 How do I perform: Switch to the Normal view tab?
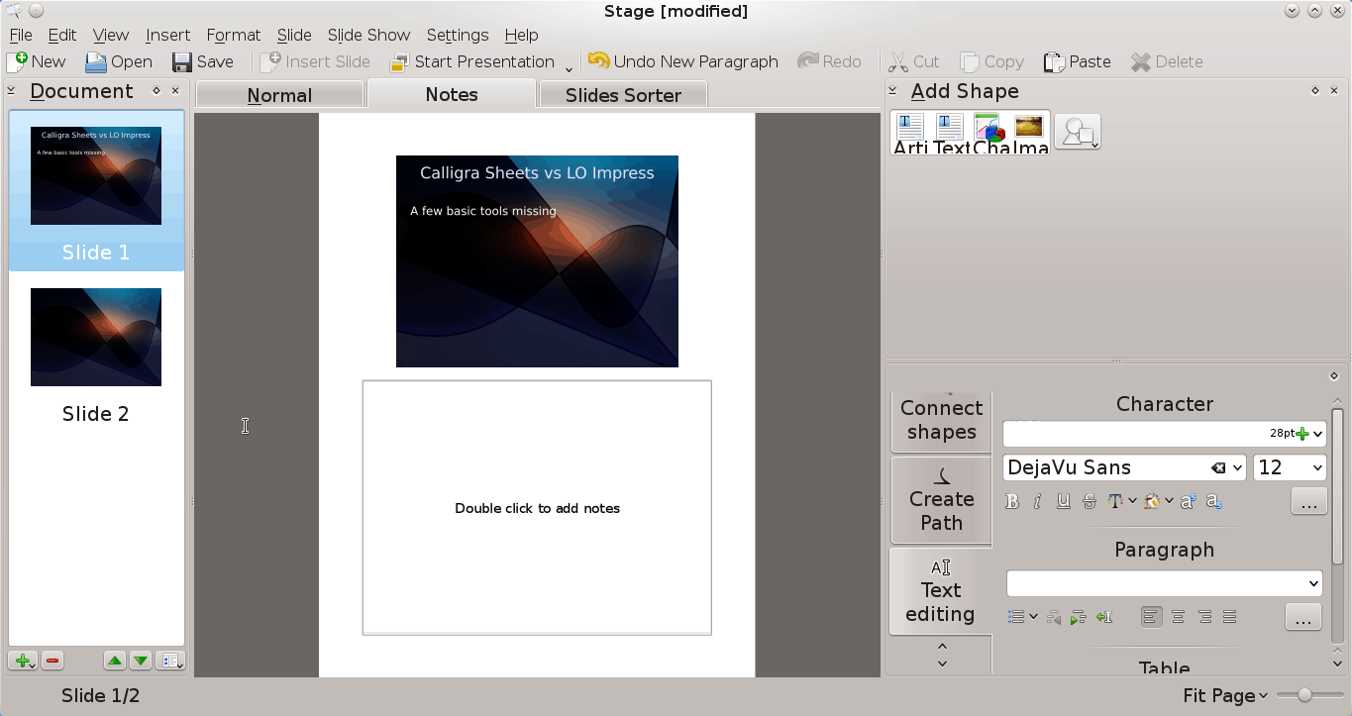[x=280, y=95]
